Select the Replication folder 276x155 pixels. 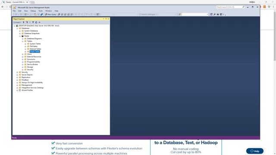click(x=26, y=77)
